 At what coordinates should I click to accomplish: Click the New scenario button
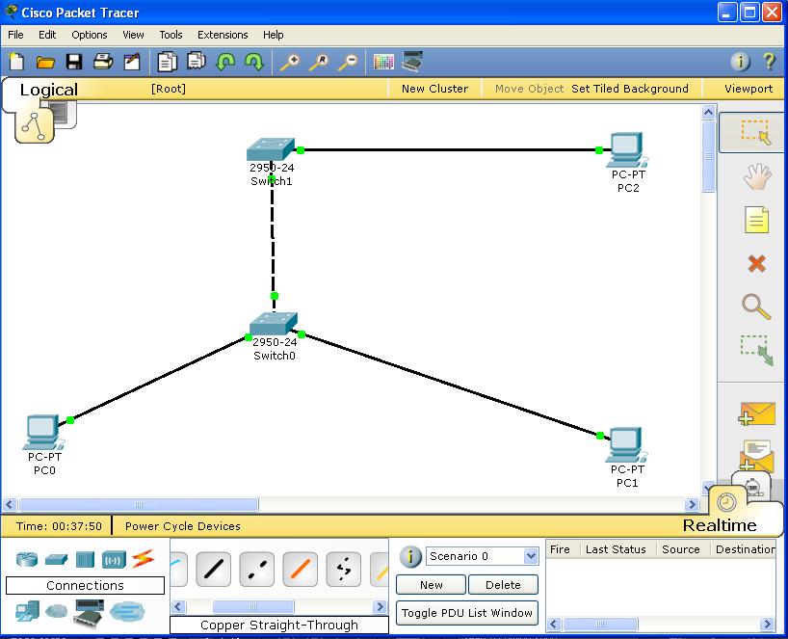432,585
